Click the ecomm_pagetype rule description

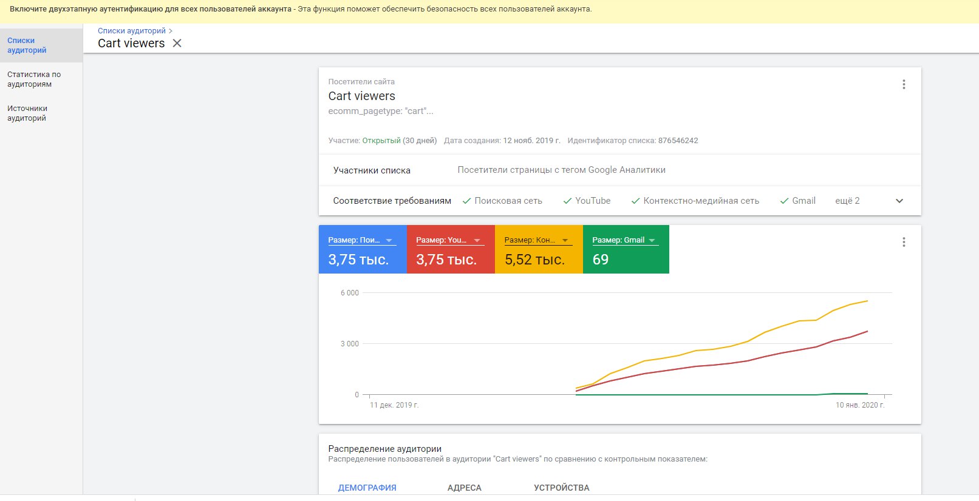[381, 111]
